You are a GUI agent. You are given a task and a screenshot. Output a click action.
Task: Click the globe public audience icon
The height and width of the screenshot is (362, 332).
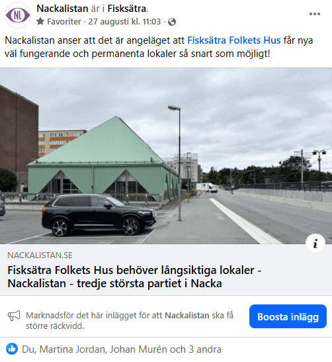coord(172,22)
